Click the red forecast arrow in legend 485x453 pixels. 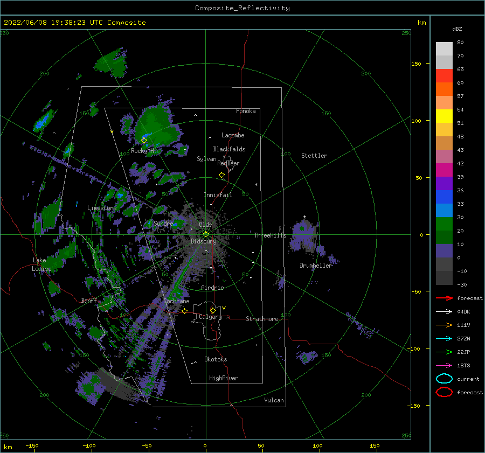(x=444, y=298)
